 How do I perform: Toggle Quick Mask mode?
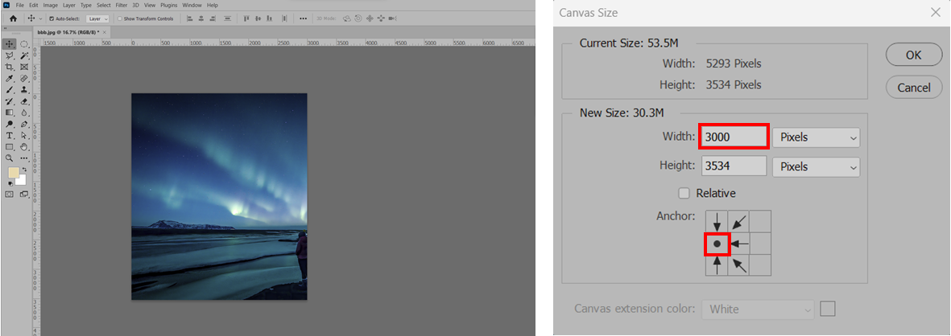point(9,194)
